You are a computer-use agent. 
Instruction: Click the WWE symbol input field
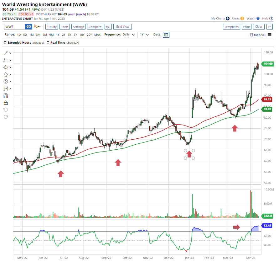click(x=15, y=27)
